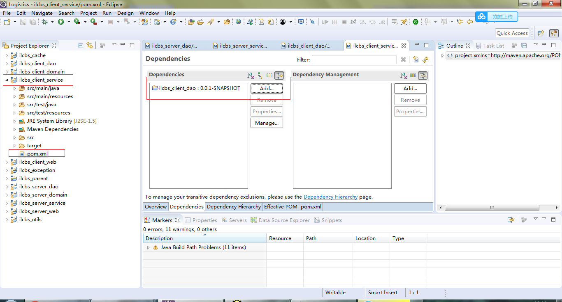The width and height of the screenshot is (562, 302).
Task: Click Show inherited dependencies icon in Dependencies
Action: pos(260,75)
